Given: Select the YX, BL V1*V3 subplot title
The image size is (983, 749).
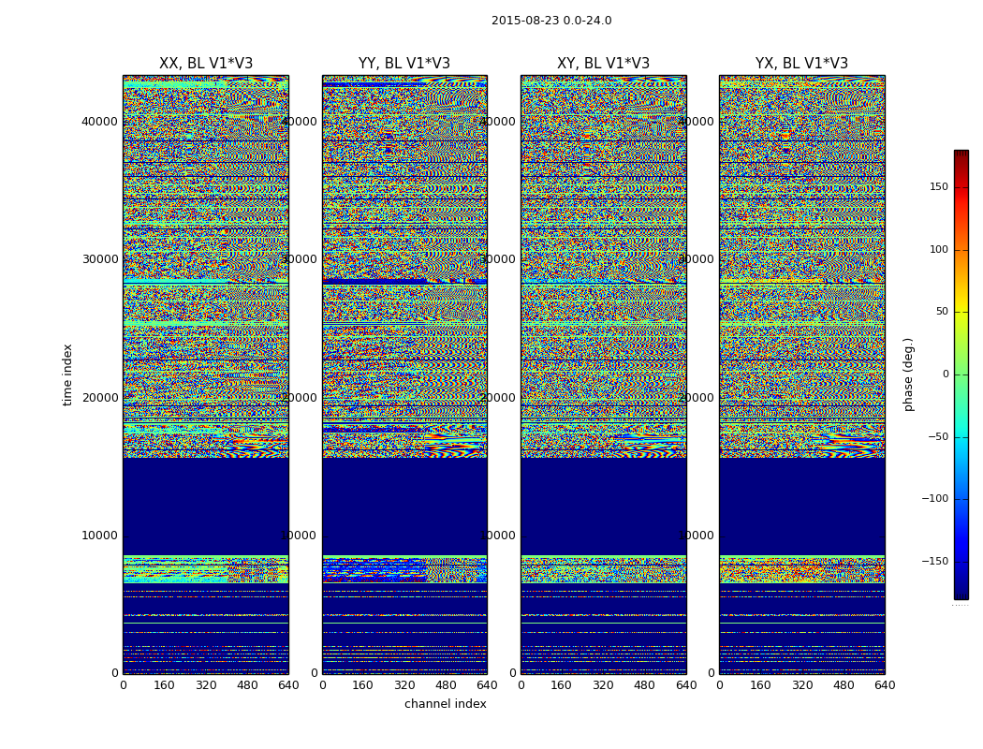Looking at the screenshot, I should tap(801, 64).
